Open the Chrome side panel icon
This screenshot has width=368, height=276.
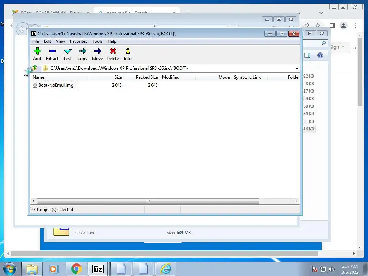point(332,26)
